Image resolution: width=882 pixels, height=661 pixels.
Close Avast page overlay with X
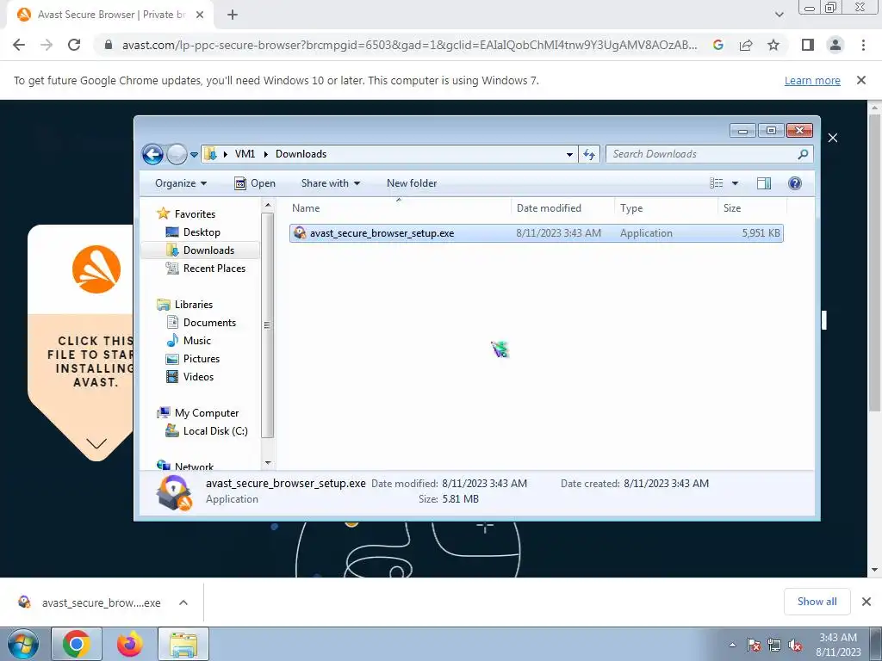[833, 138]
